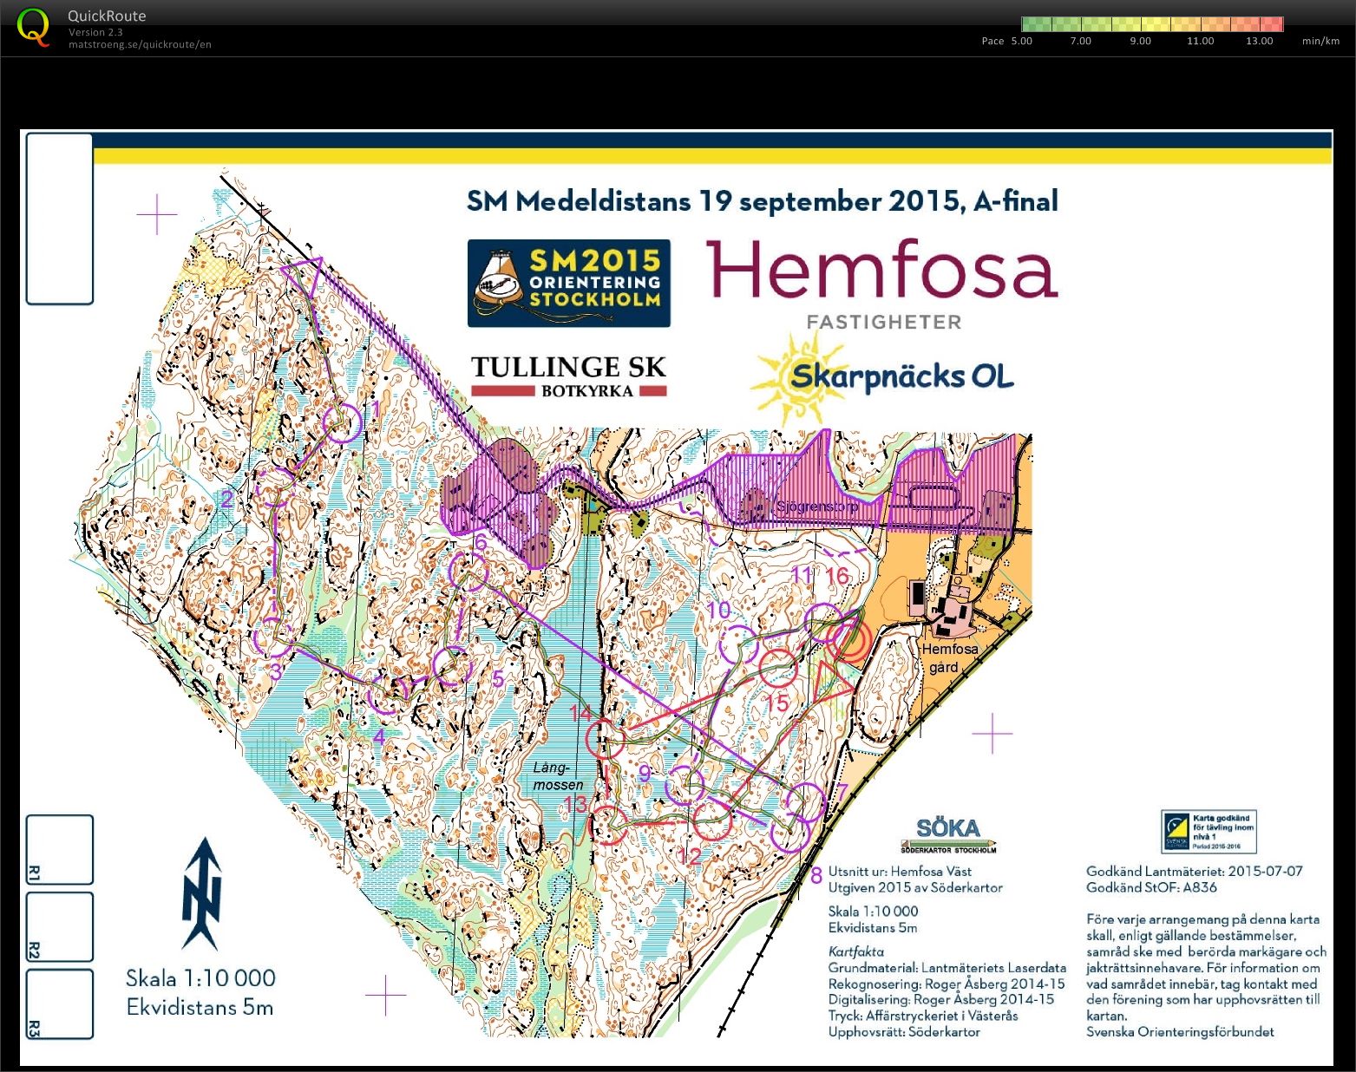The width and height of the screenshot is (1356, 1072).
Task: Click control circle 3 on the map
Action: (274, 637)
